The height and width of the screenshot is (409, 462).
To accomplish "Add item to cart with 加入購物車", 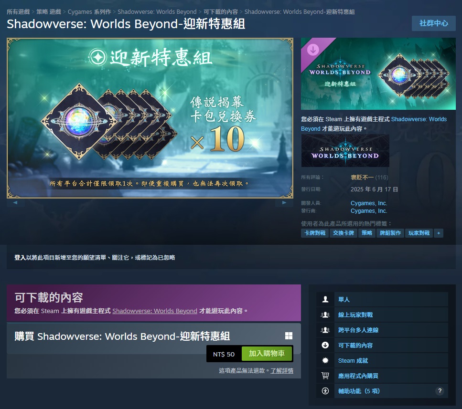I will (267, 353).
